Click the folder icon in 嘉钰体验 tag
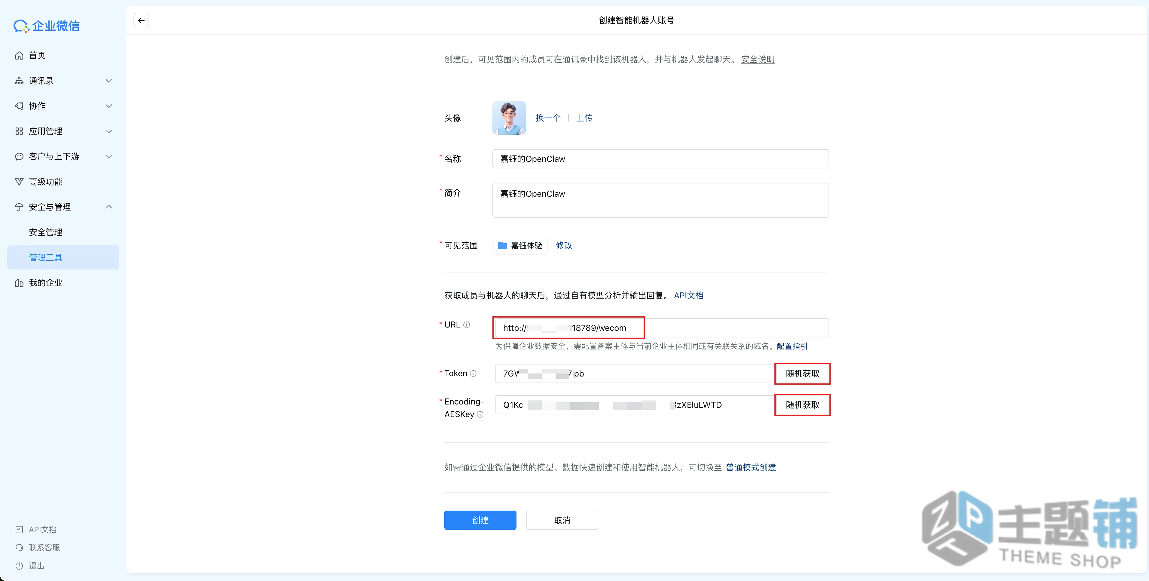 503,245
